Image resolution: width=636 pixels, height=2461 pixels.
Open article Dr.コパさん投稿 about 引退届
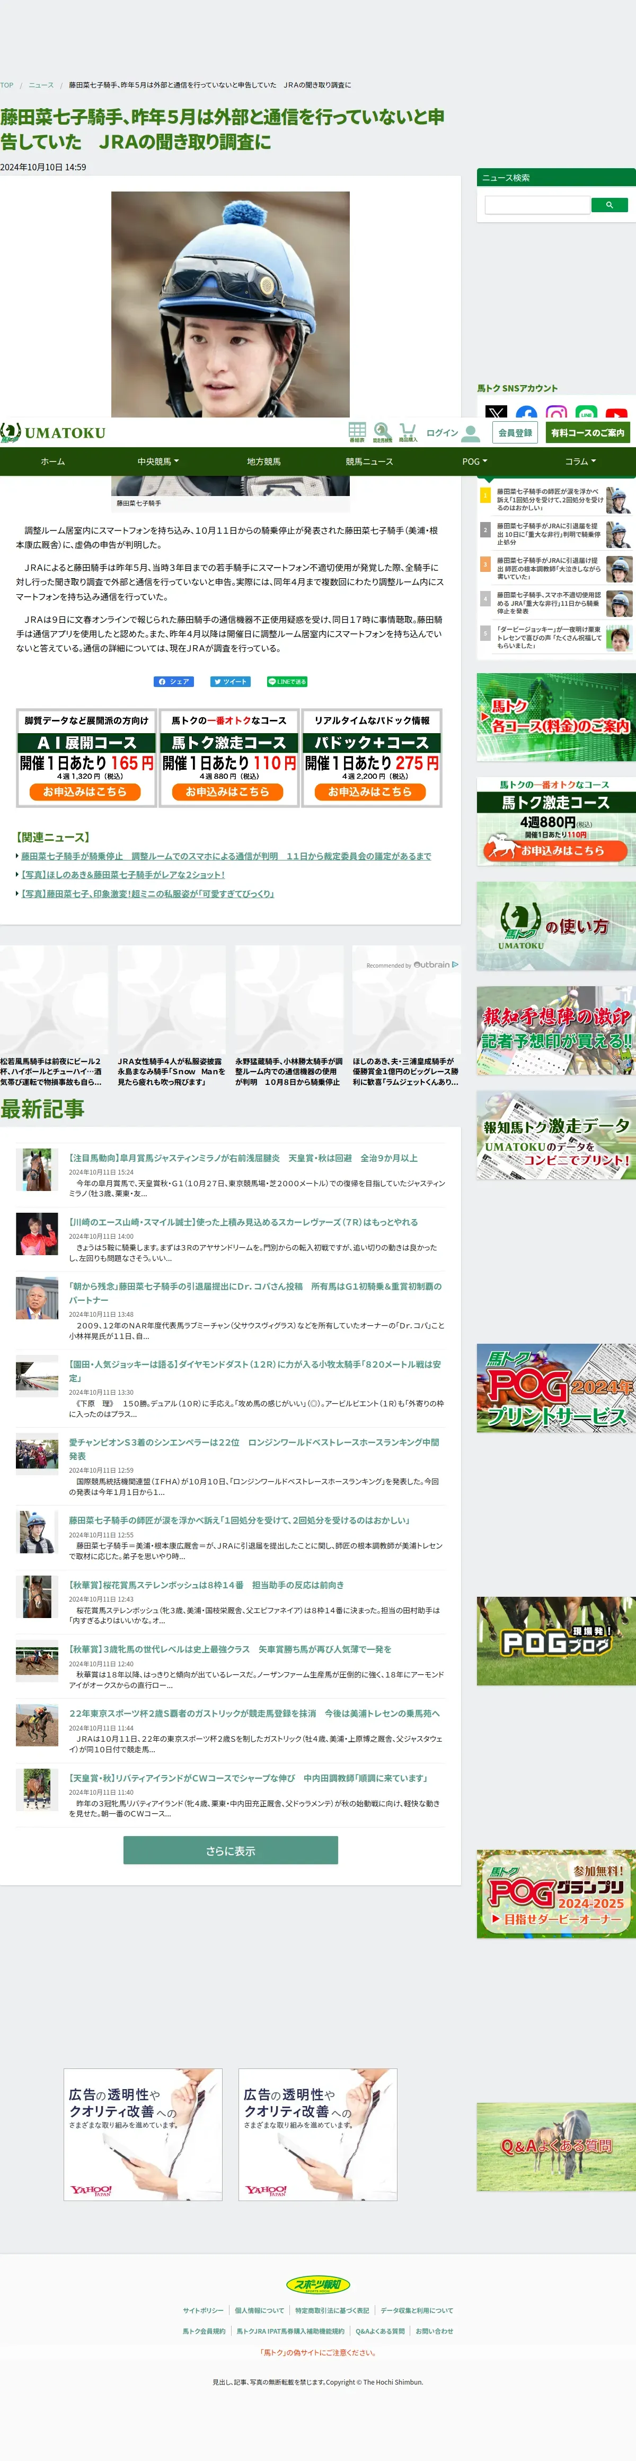[x=255, y=1293]
